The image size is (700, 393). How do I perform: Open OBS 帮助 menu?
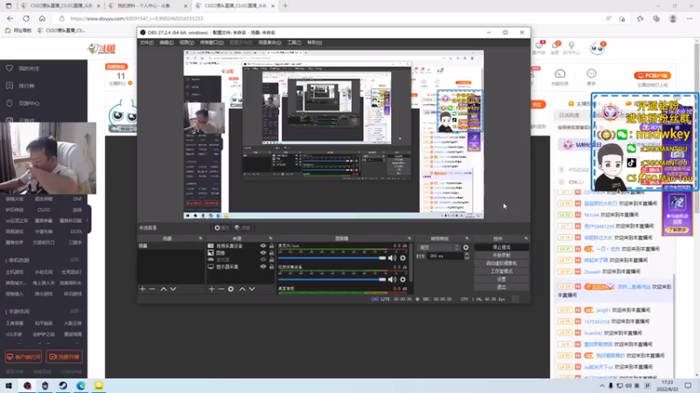(x=314, y=43)
